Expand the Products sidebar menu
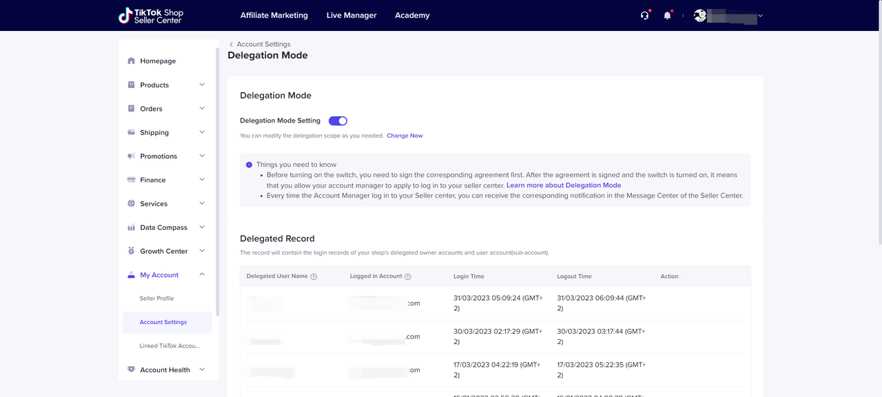This screenshot has width=882, height=397. pyautogui.click(x=202, y=85)
